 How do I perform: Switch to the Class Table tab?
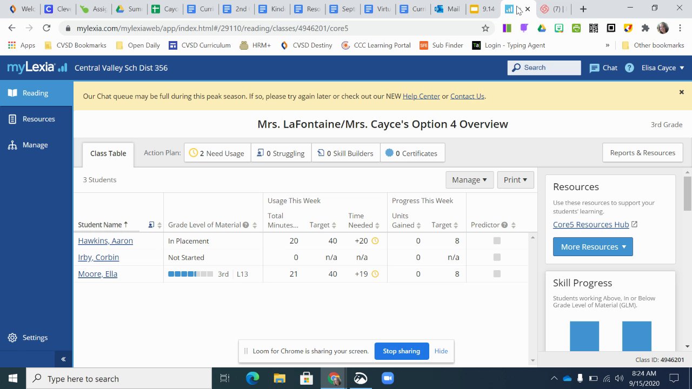(x=108, y=153)
